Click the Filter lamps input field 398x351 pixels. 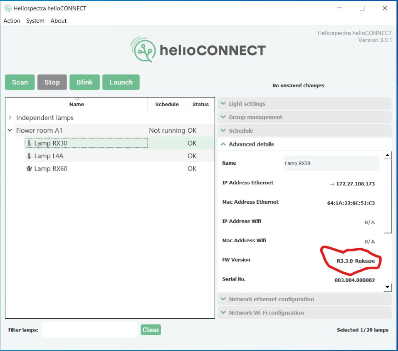point(89,330)
